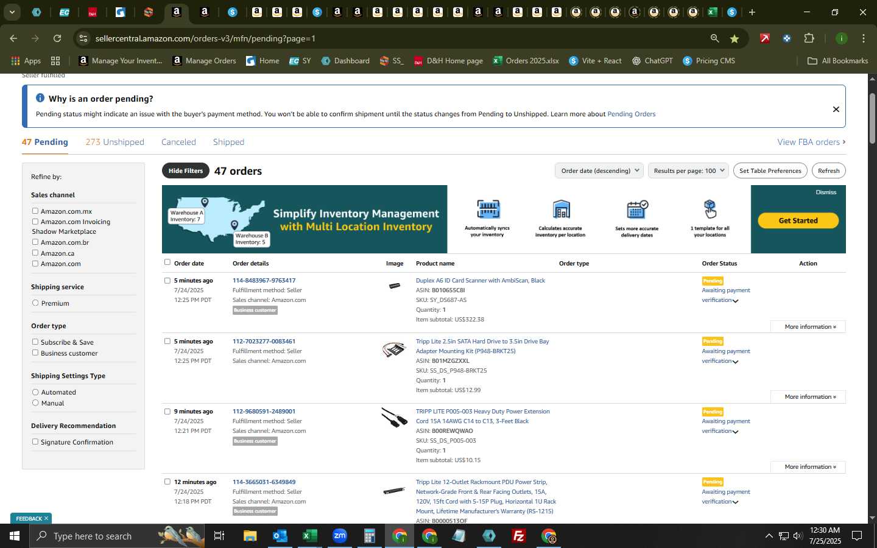Viewport: 877px width, 548px height.
Task: Open FileZilla from the taskbar
Action: coord(519,536)
